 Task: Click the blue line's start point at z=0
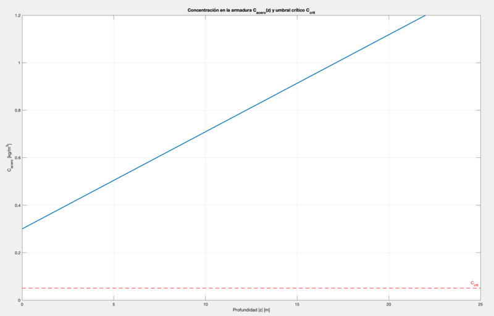tap(22, 229)
